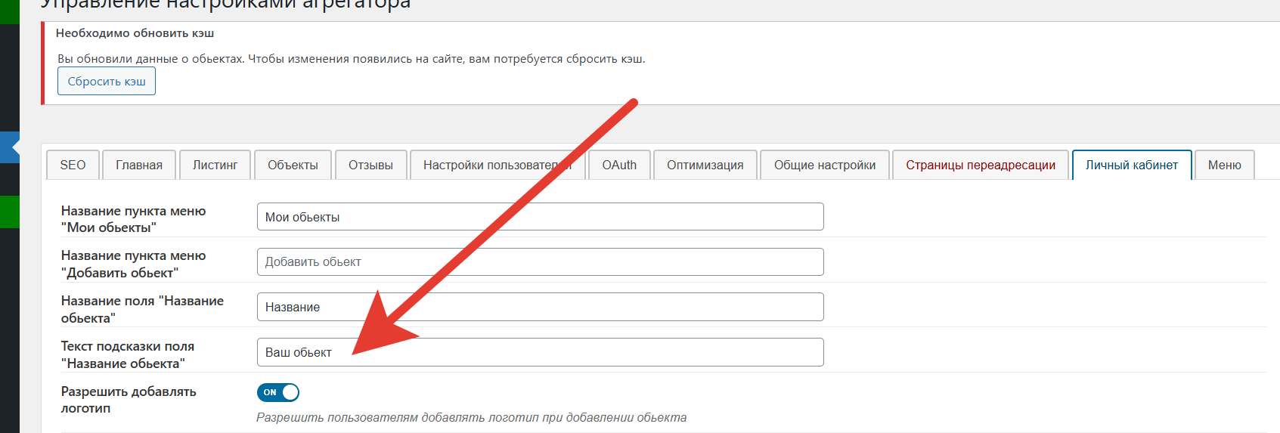Select the Личный кабинет tab

[1131, 165]
